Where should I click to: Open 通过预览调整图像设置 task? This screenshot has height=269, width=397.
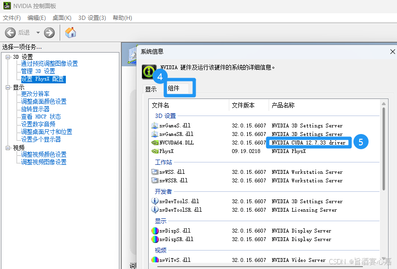[49, 63]
